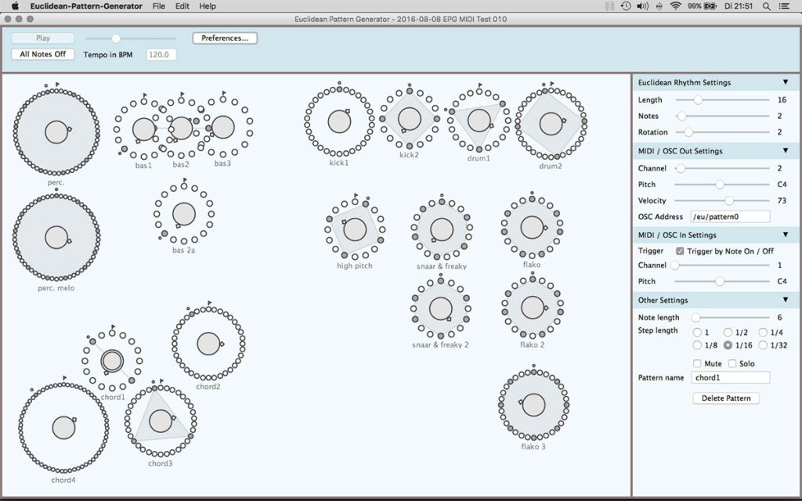Click the Notes slider handle
Screen dimensions: 802x501
pyautogui.click(x=681, y=117)
